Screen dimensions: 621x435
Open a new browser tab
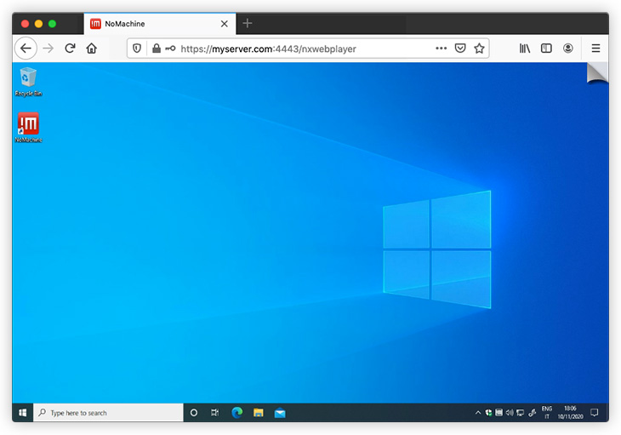pyautogui.click(x=248, y=24)
